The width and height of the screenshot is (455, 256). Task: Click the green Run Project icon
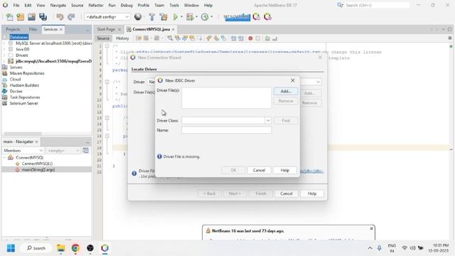tap(176, 17)
